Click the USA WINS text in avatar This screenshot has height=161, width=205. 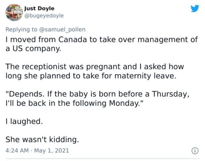tap(18, 10)
